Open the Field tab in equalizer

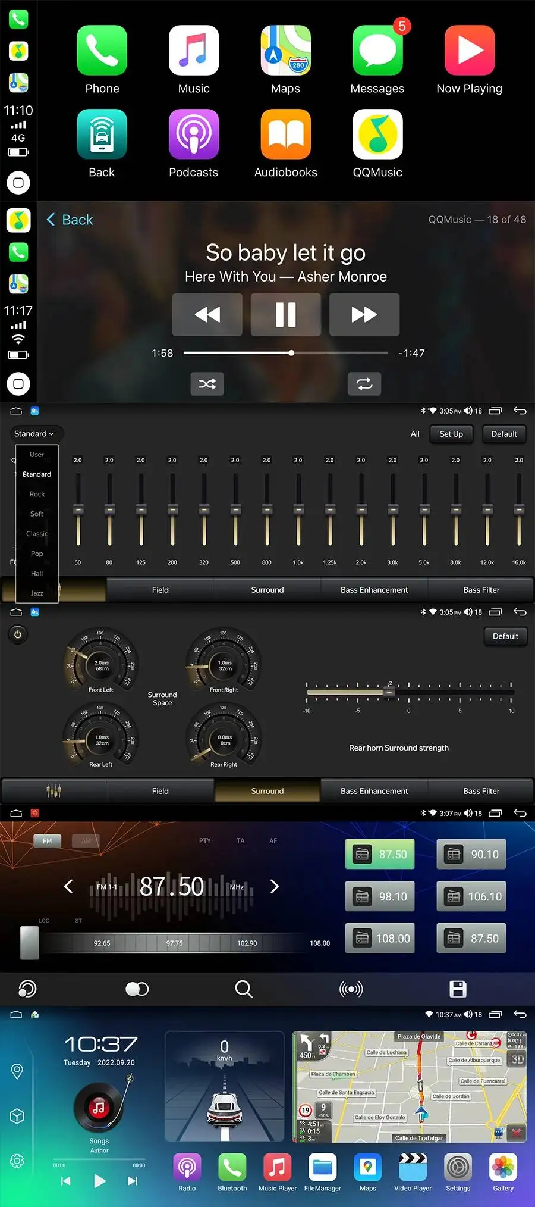pyautogui.click(x=160, y=590)
